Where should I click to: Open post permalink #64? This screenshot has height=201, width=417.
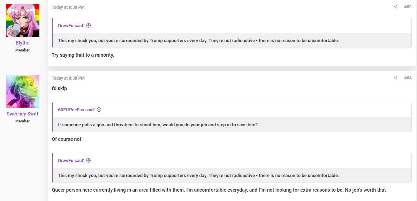tap(408, 78)
